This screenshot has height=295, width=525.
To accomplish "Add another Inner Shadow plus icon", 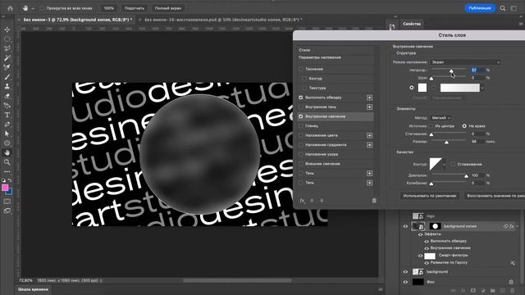I will pyautogui.click(x=369, y=107).
